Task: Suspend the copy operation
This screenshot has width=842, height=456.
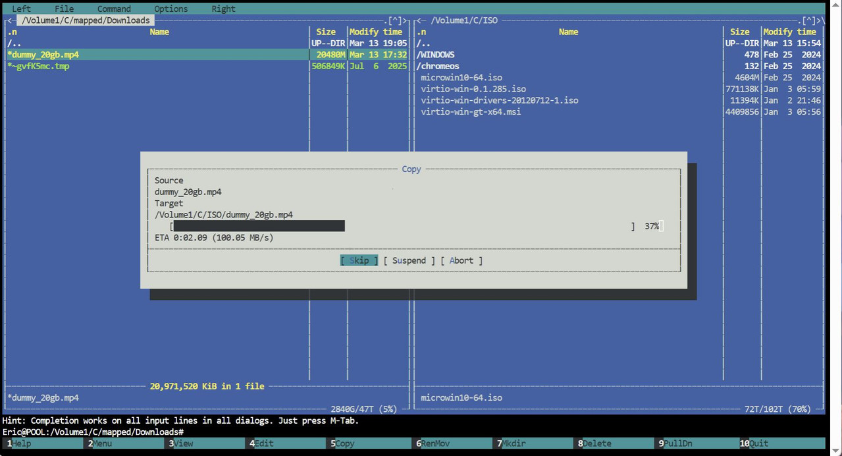Action: [x=409, y=260]
